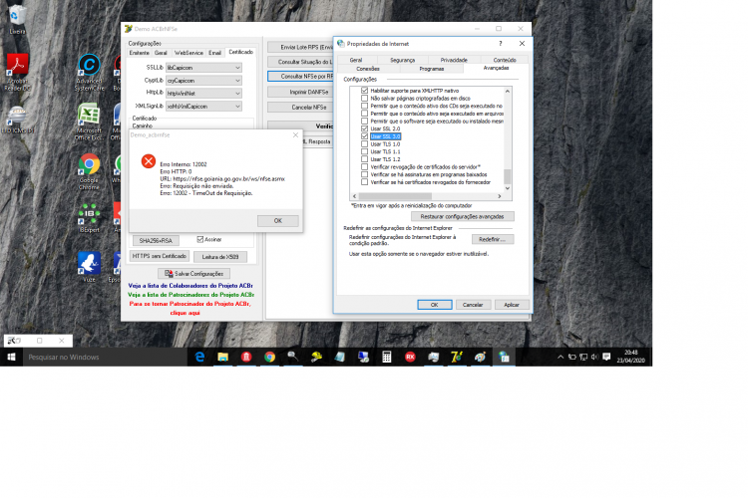Enable the Usar TLS 1.2 checkbox
Viewport: 748px width, 498px height.
(x=364, y=159)
